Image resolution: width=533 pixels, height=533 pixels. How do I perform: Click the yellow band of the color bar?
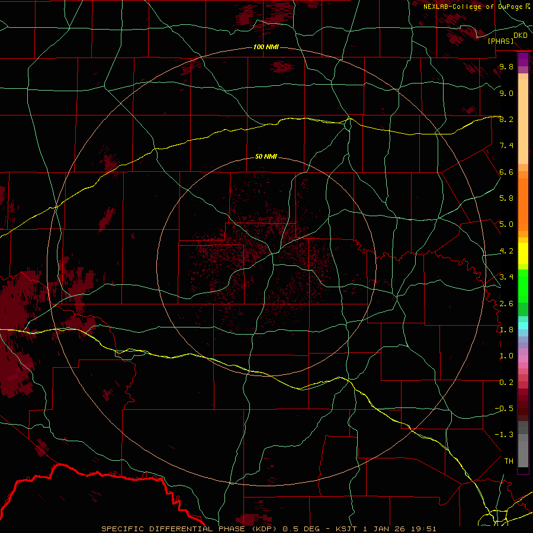tap(523, 253)
